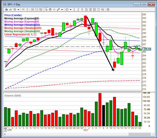Click the studies list icon

15,10
